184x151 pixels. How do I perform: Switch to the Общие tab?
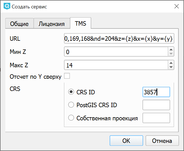(19, 24)
